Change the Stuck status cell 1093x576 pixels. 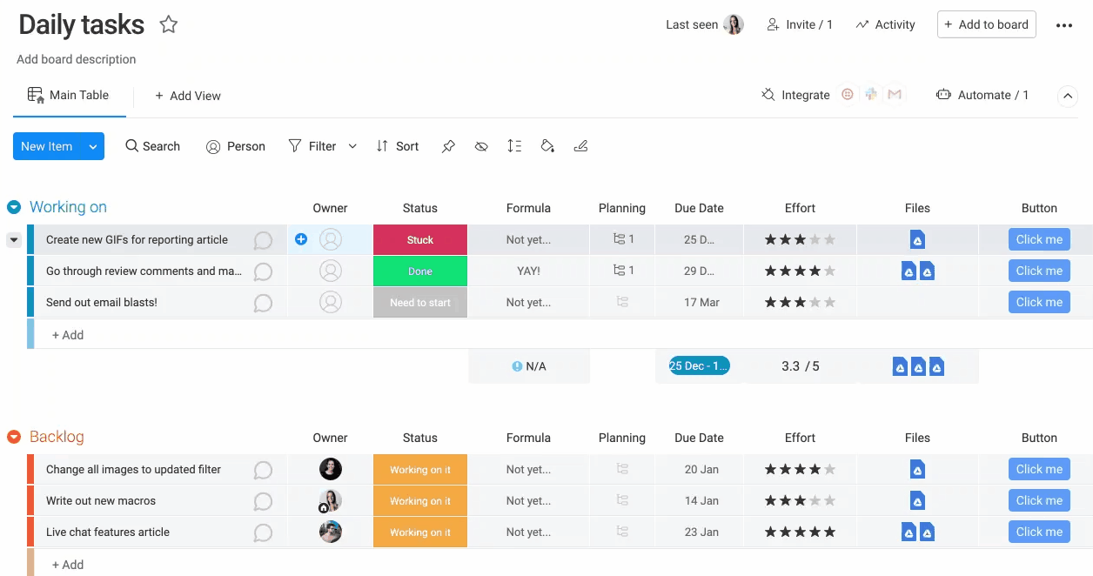(420, 240)
